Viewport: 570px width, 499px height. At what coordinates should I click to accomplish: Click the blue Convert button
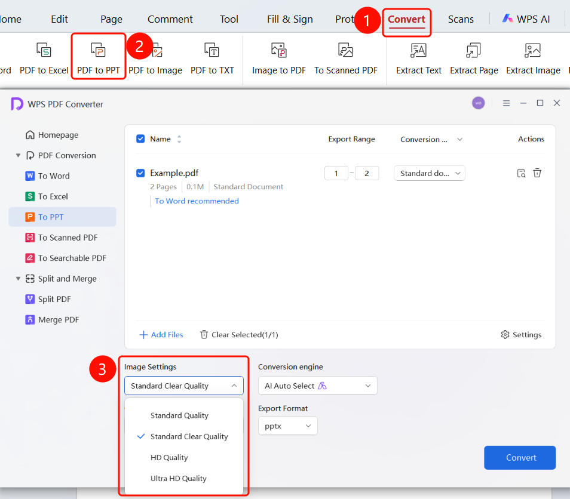(520, 458)
